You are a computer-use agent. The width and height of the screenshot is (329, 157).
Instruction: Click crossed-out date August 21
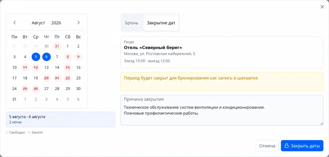57,78
